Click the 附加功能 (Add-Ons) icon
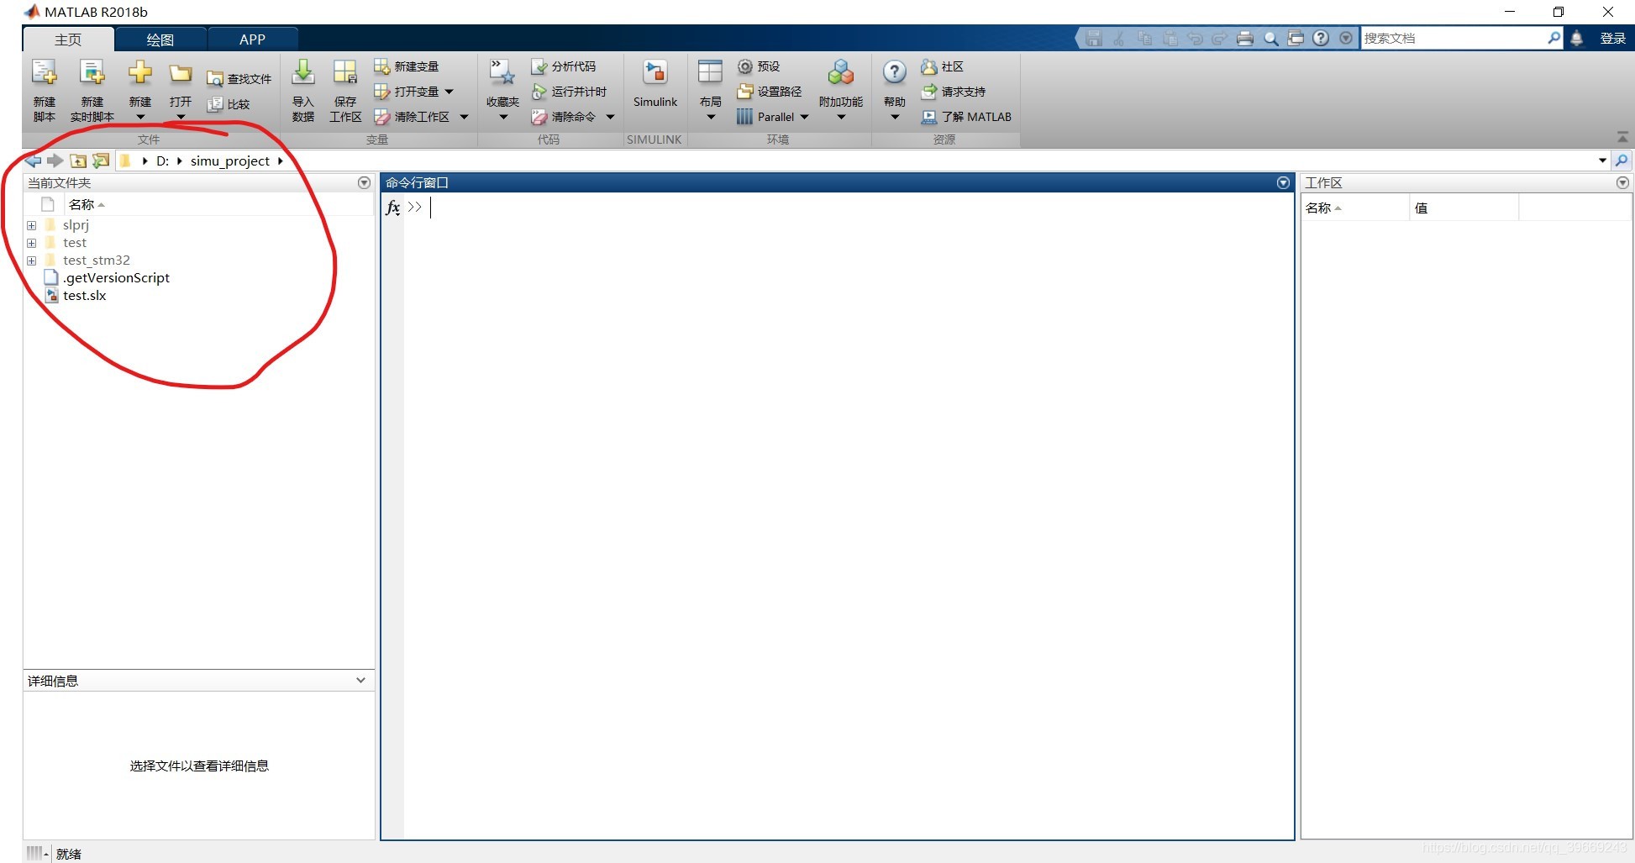The height and width of the screenshot is (863, 1635). [841, 73]
